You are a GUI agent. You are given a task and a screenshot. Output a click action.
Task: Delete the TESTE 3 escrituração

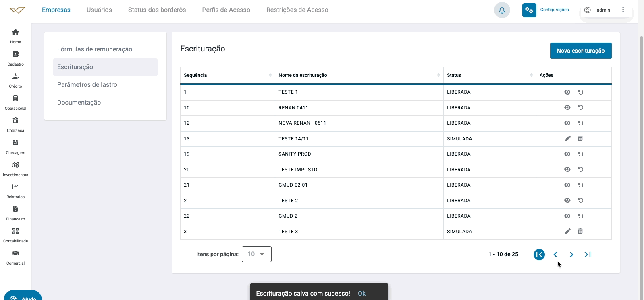point(580,231)
